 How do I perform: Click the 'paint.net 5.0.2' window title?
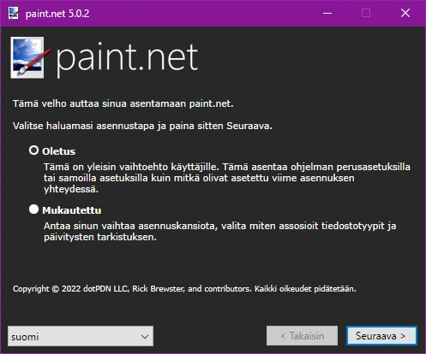(x=57, y=14)
